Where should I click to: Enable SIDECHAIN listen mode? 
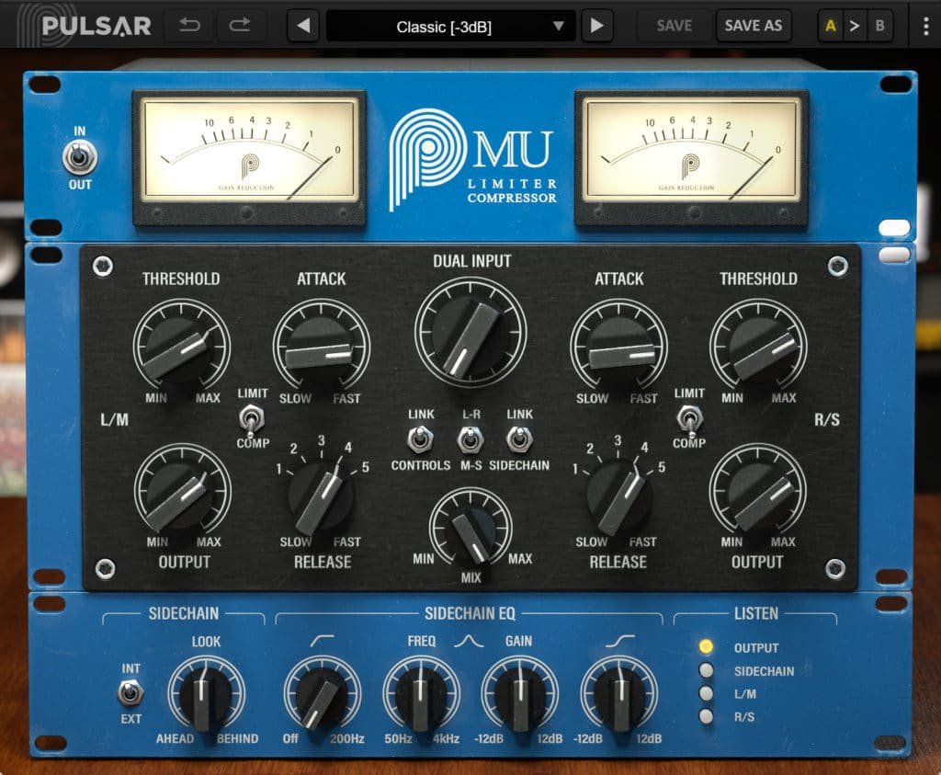click(705, 671)
